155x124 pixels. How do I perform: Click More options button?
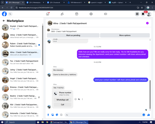click(125, 35)
